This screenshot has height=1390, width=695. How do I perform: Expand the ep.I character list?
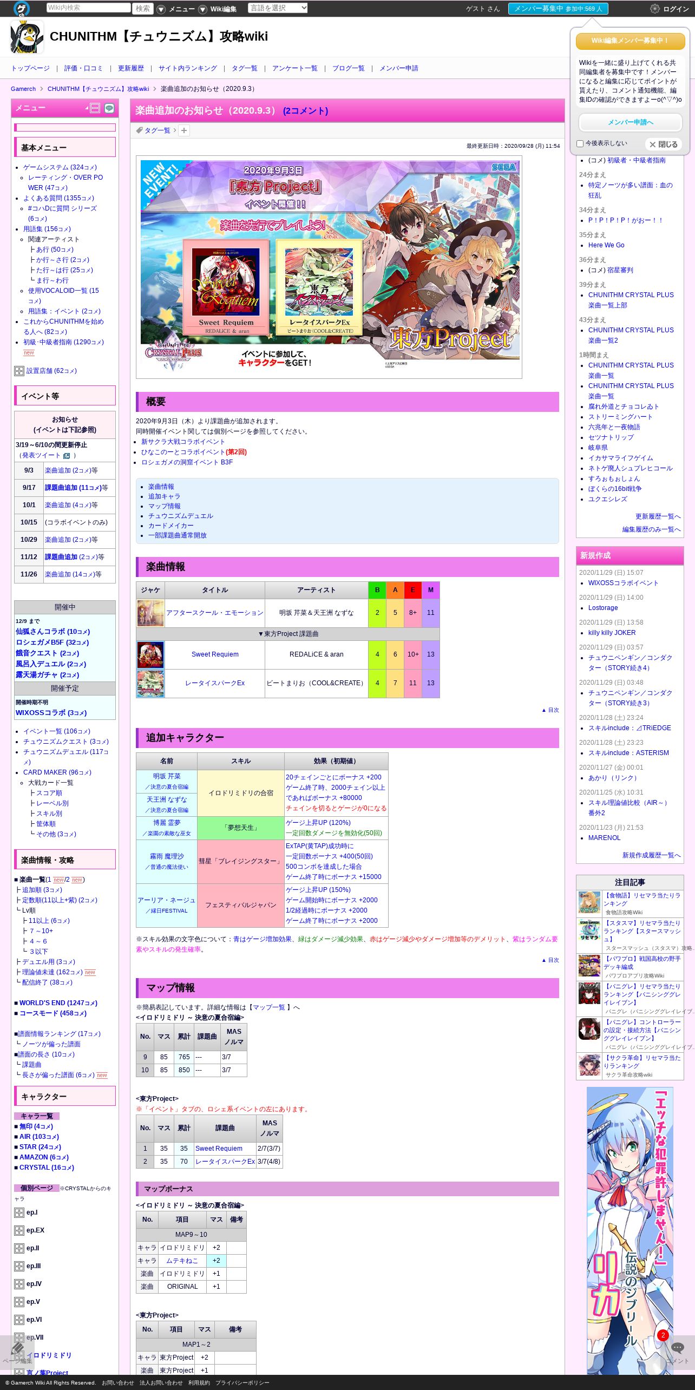[19, 1213]
